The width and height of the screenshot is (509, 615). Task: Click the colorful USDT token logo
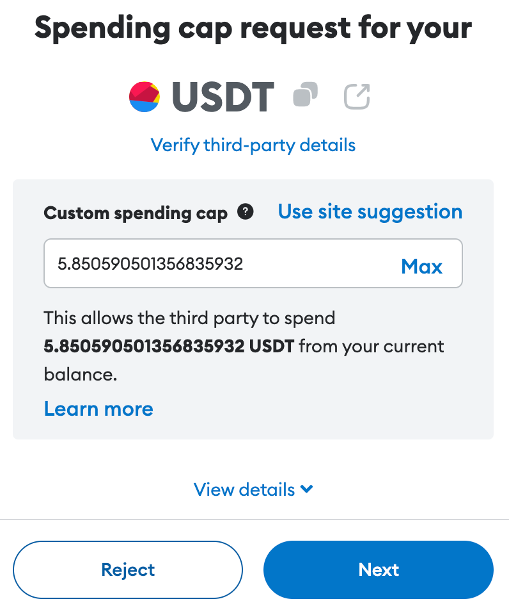coord(145,97)
